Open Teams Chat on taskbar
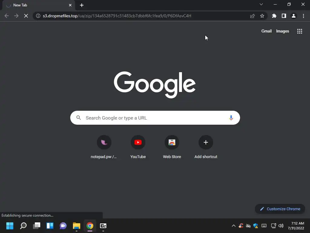The width and height of the screenshot is (310, 233). (63, 226)
